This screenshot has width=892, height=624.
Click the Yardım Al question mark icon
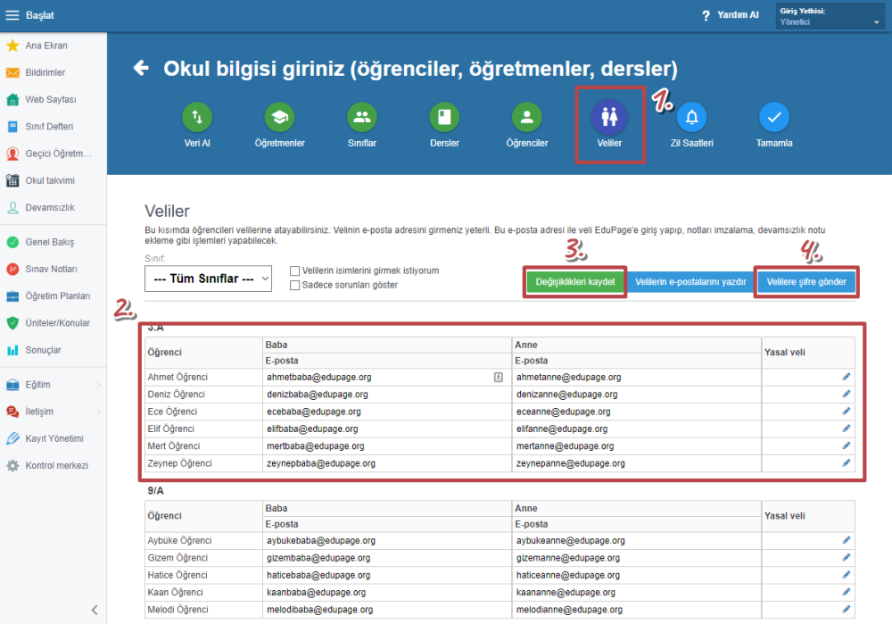pyautogui.click(x=706, y=16)
